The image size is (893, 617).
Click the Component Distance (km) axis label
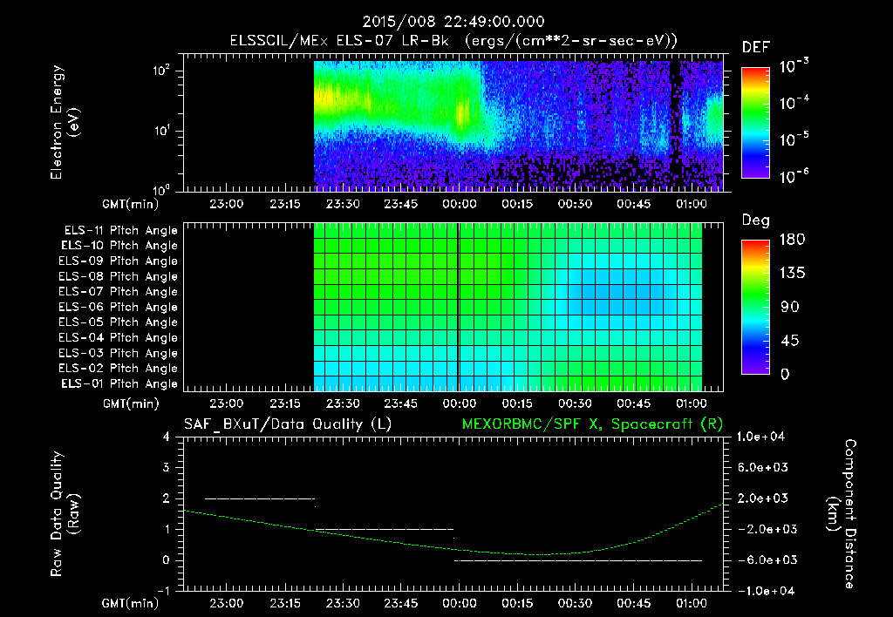[x=842, y=514]
